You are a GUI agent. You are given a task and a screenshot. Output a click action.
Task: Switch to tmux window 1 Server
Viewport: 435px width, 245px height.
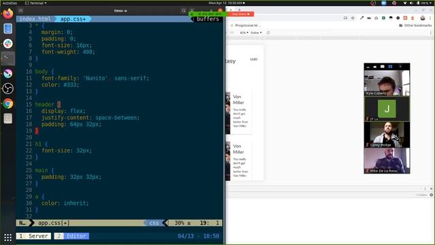click(33, 236)
